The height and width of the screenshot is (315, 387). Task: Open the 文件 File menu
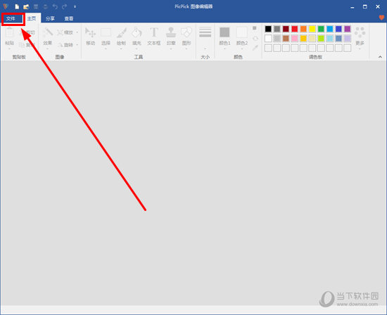coord(11,18)
